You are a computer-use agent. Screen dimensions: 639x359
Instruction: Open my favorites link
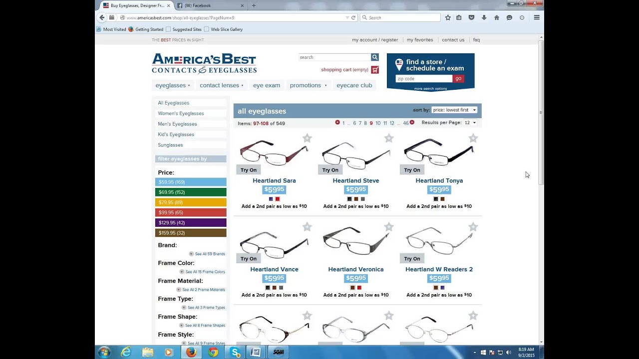point(420,40)
